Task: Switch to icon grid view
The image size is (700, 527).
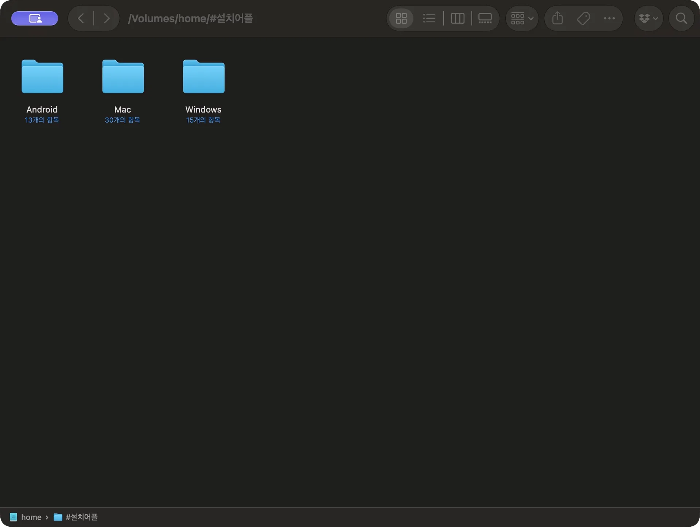Action: (401, 18)
